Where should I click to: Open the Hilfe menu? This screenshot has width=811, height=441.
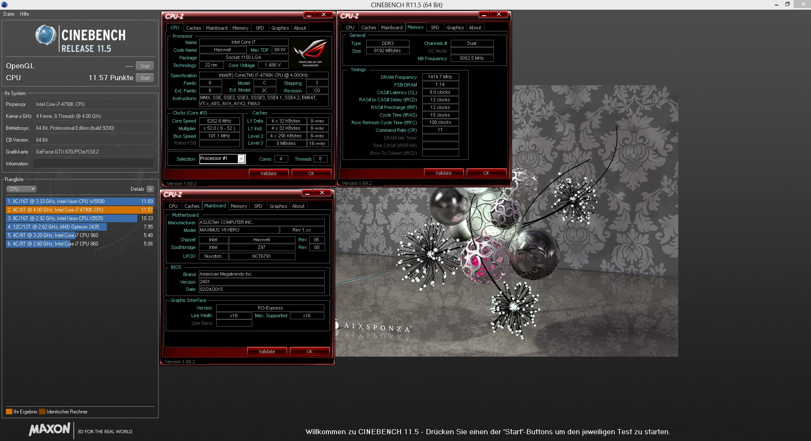[24, 14]
